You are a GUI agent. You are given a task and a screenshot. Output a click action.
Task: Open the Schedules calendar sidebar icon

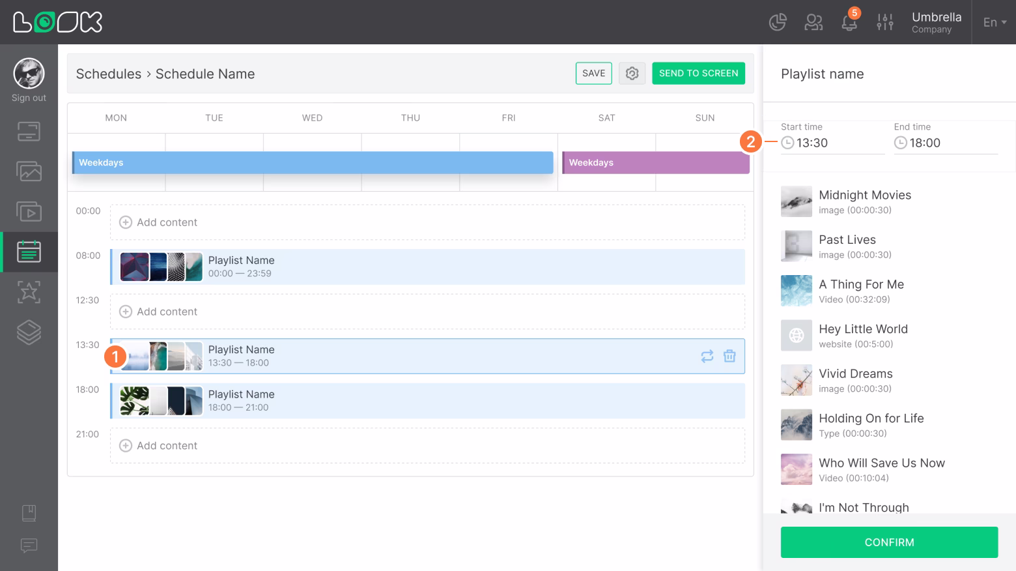(x=29, y=252)
